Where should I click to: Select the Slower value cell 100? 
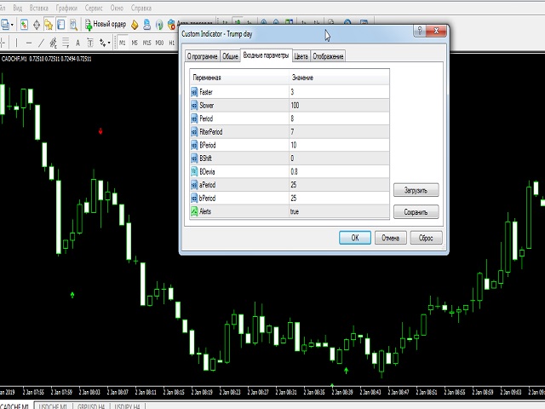(339, 106)
